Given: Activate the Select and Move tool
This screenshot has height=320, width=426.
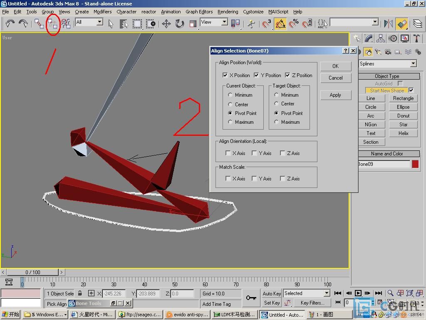Looking at the screenshot, I should pyautogui.click(x=166, y=24).
